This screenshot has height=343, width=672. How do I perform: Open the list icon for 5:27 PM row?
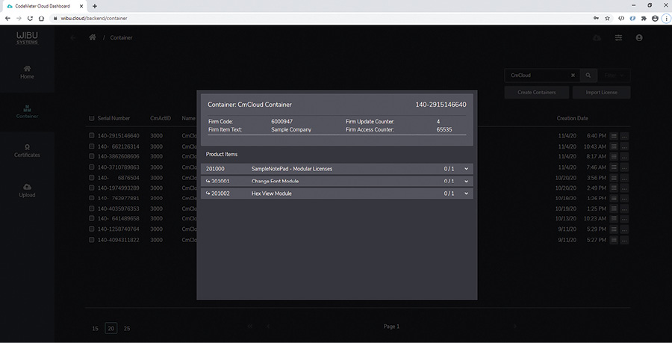tap(614, 240)
